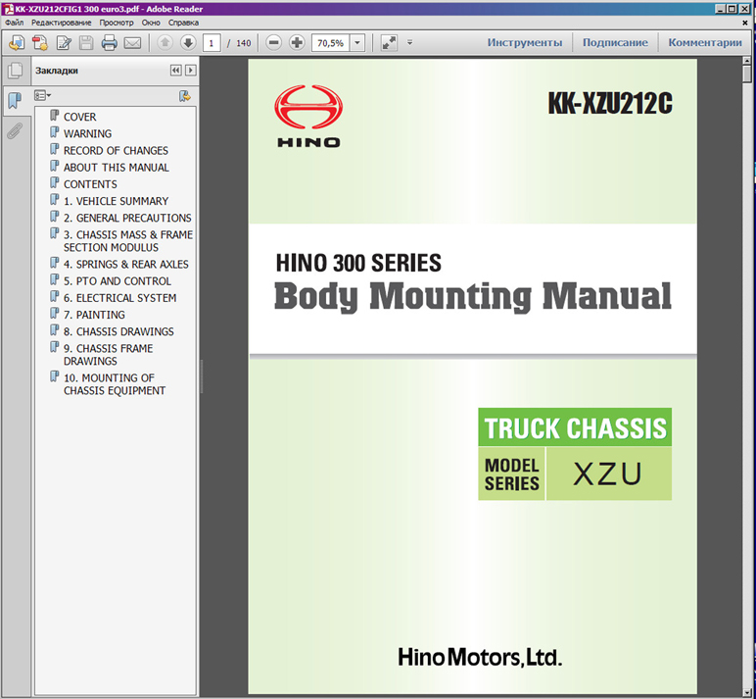Zoom in using the plus button
Image resolution: width=756 pixels, height=699 pixels.
[x=297, y=43]
